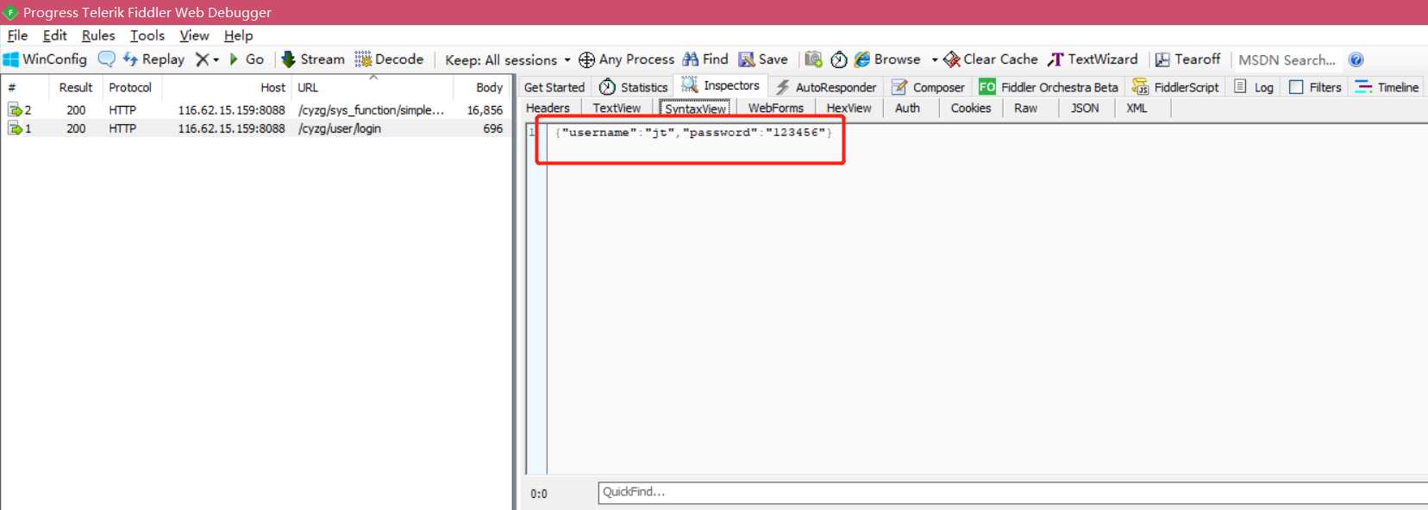Click the Remove sessions X icon
The image size is (1428, 510).
tap(202, 59)
